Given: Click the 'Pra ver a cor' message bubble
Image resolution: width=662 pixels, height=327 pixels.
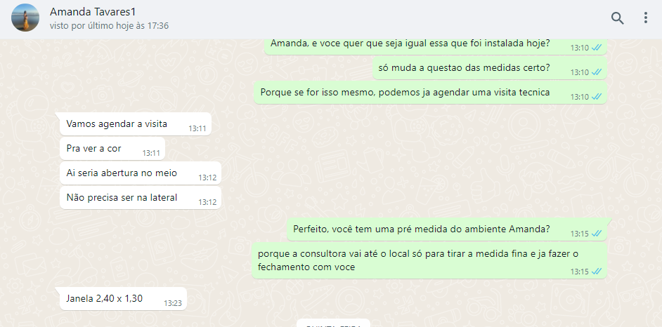Looking at the screenshot, I should (112, 148).
